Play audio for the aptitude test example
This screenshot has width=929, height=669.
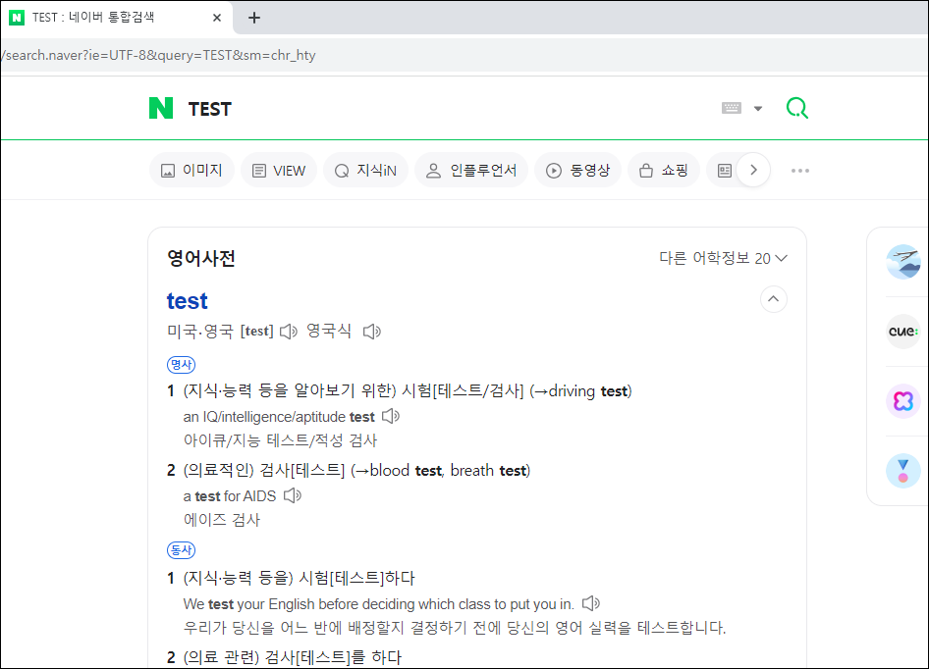coord(391,416)
